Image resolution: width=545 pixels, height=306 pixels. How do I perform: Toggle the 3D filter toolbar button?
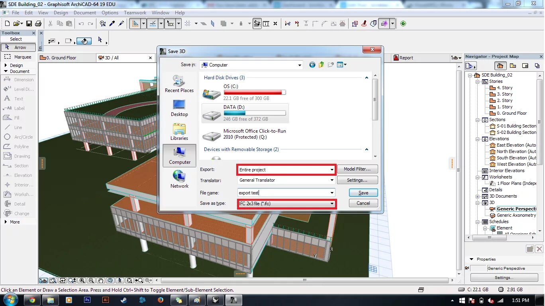pos(384,24)
